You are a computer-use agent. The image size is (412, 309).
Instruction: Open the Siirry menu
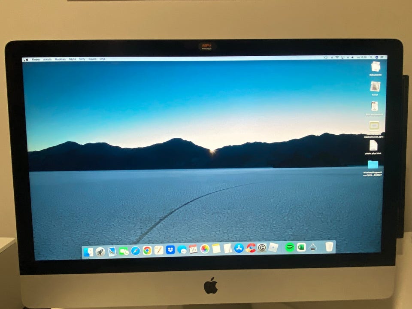click(82, 59)
